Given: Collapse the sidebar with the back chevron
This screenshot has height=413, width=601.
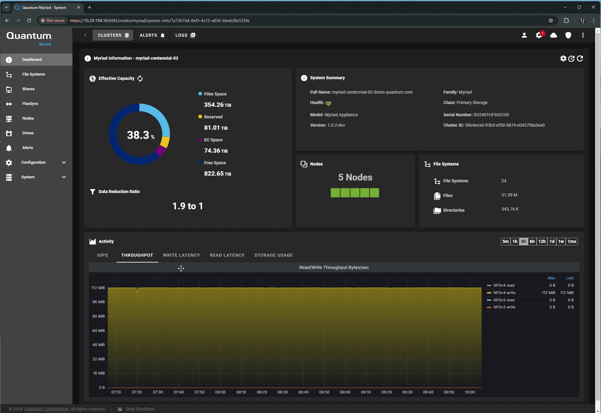Looking at the screenshot, I should tap(85, 35).
